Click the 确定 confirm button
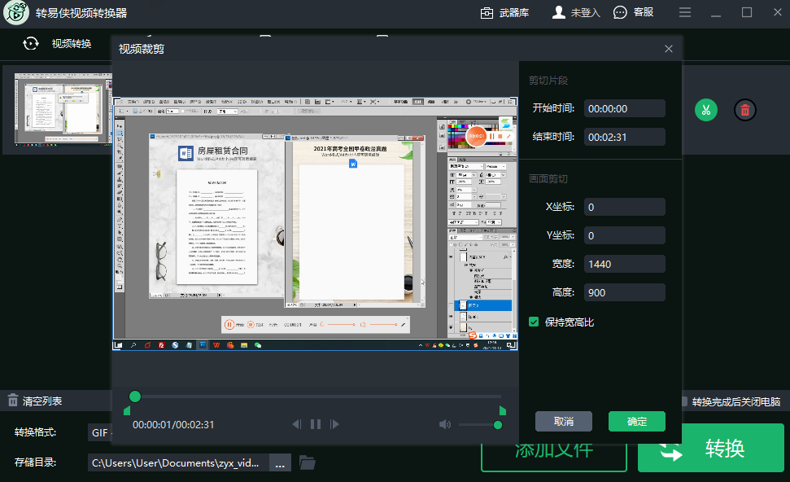 (636, 421)
